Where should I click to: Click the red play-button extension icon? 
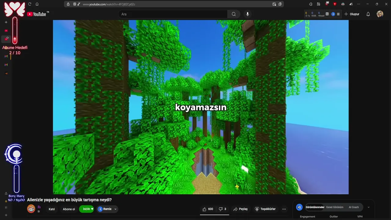click(x=335, y=4)
